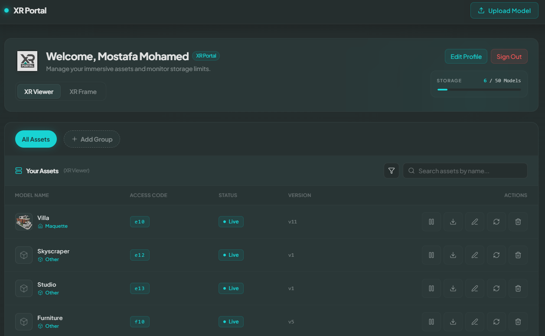Copy the access code f10

tap(140, 322)
